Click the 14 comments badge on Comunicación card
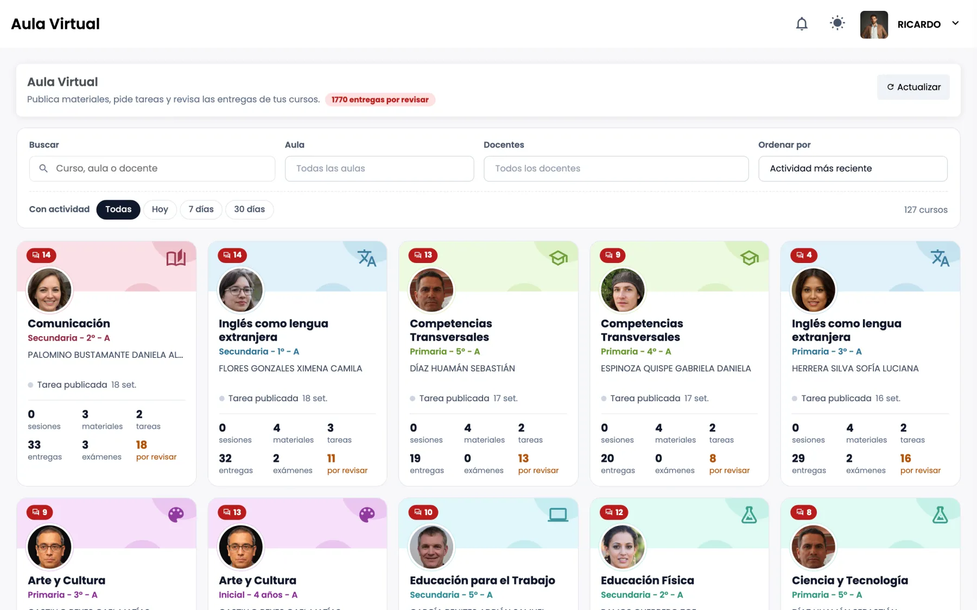Viewport: 977px width, 610px height. tap(41, 255)
